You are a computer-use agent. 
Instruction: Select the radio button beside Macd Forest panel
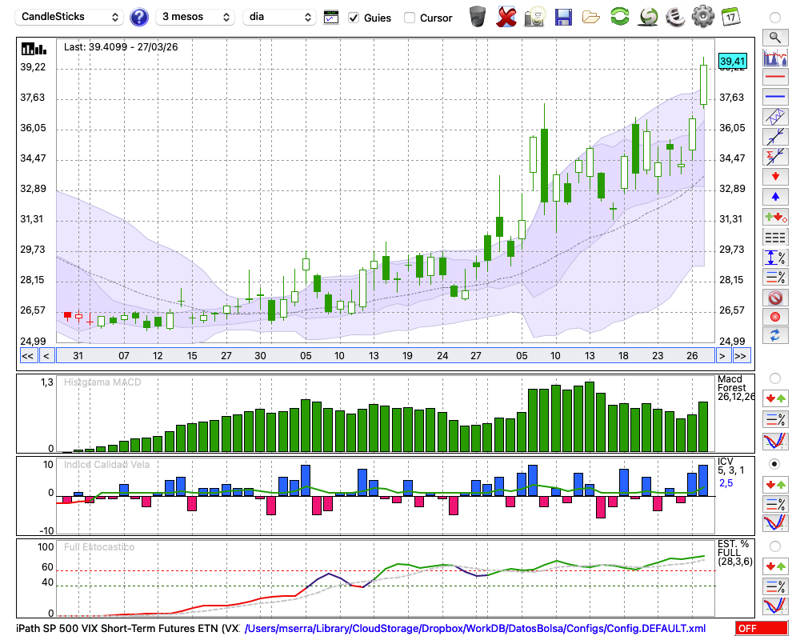click(774, 378)
